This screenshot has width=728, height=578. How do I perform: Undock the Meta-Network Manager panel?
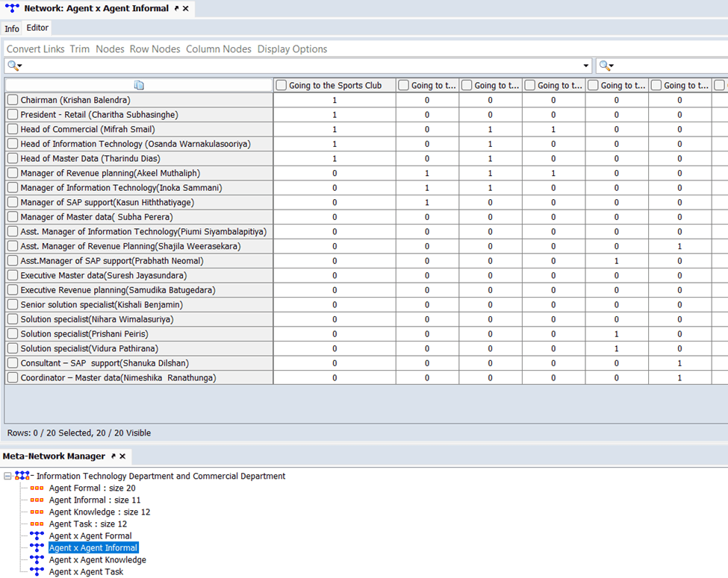tap(113, 456)
